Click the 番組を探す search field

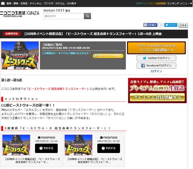tap(63, 16)
